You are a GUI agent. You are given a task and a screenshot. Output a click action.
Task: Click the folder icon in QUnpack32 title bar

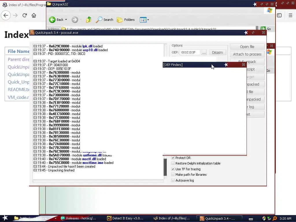pyautogui.click(x=49, y=4)
